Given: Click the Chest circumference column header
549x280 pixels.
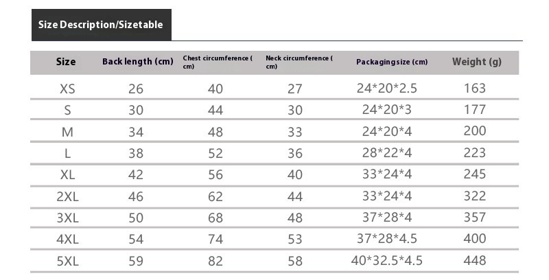Looking at the screenshot, I should click(x=218, y=62).
